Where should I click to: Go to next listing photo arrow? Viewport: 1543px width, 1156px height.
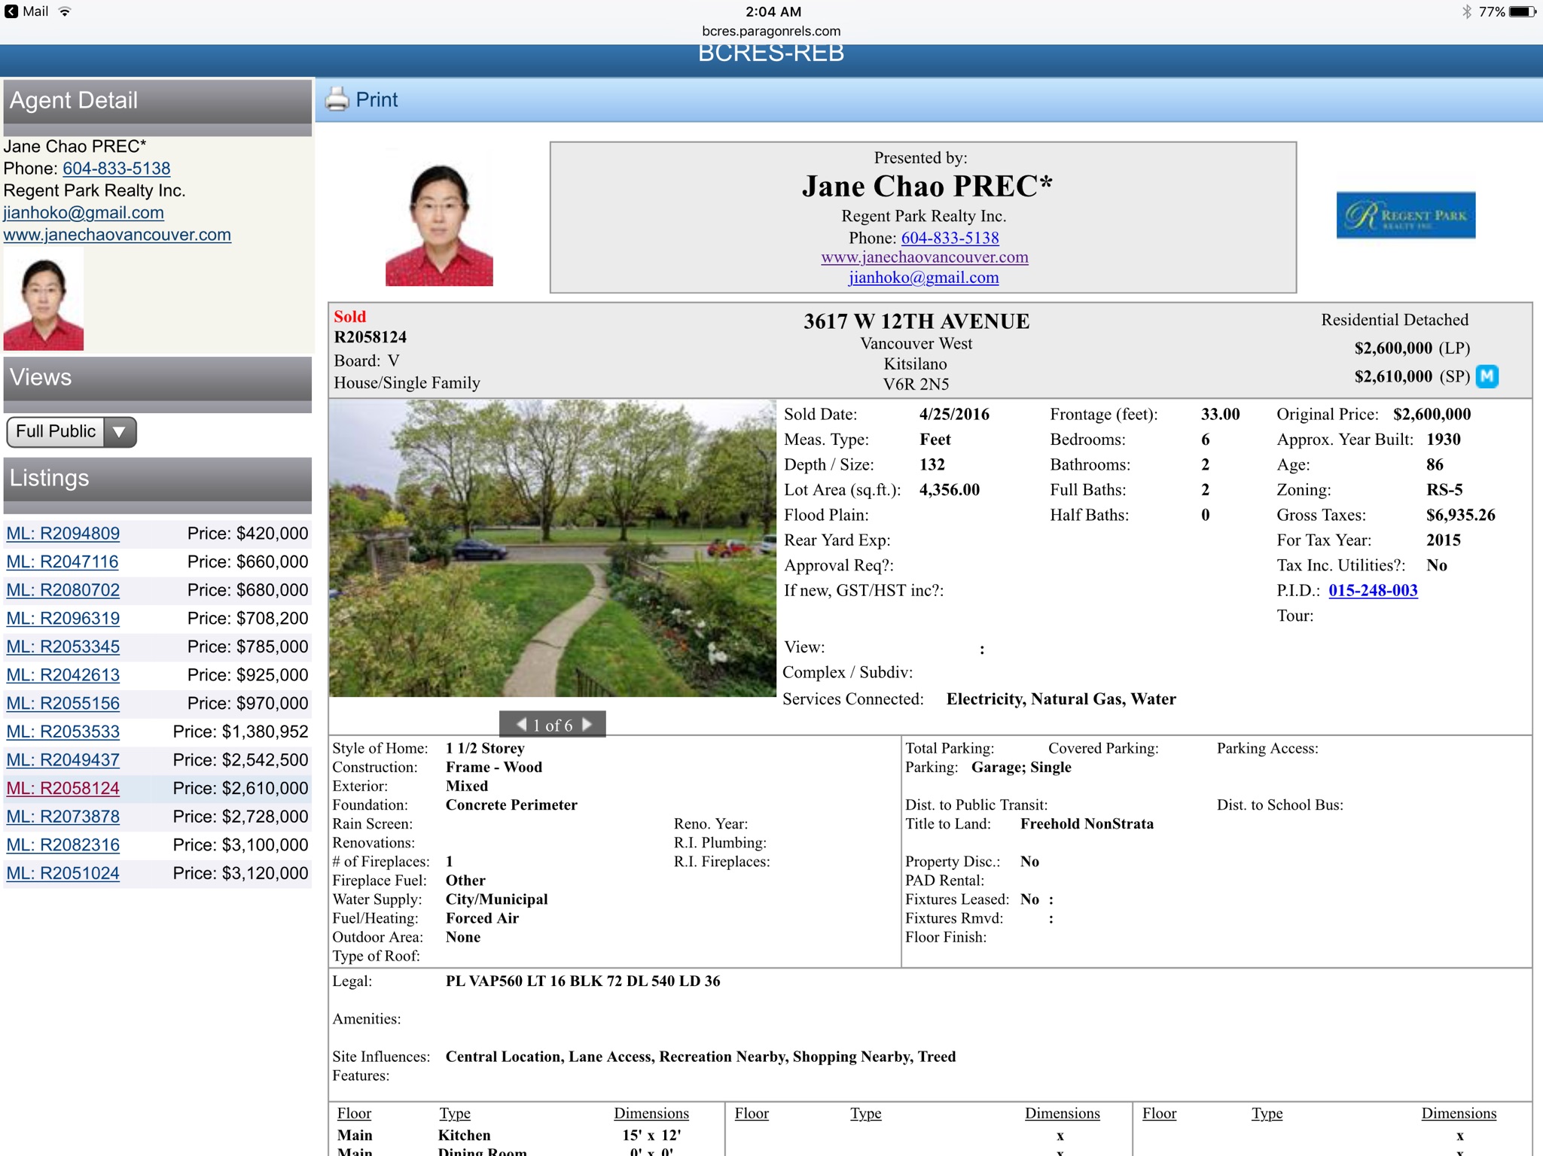click(x=588, y=724)
